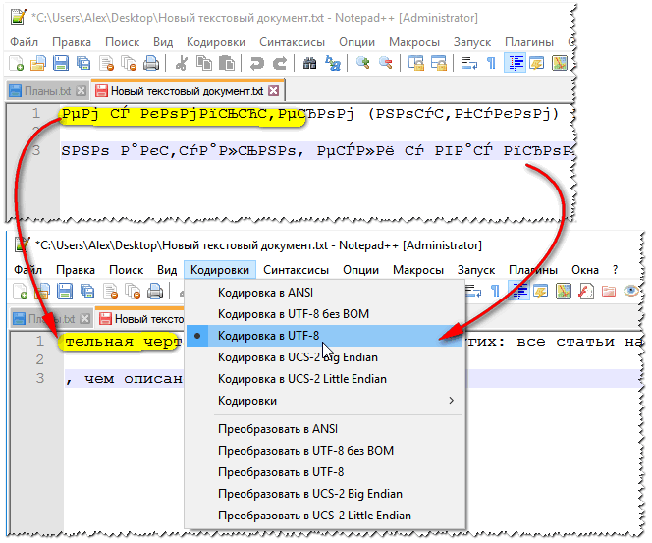
Task: Select Кодировка в UCS-2 Big Endian entry
Action: pos(325,357)
